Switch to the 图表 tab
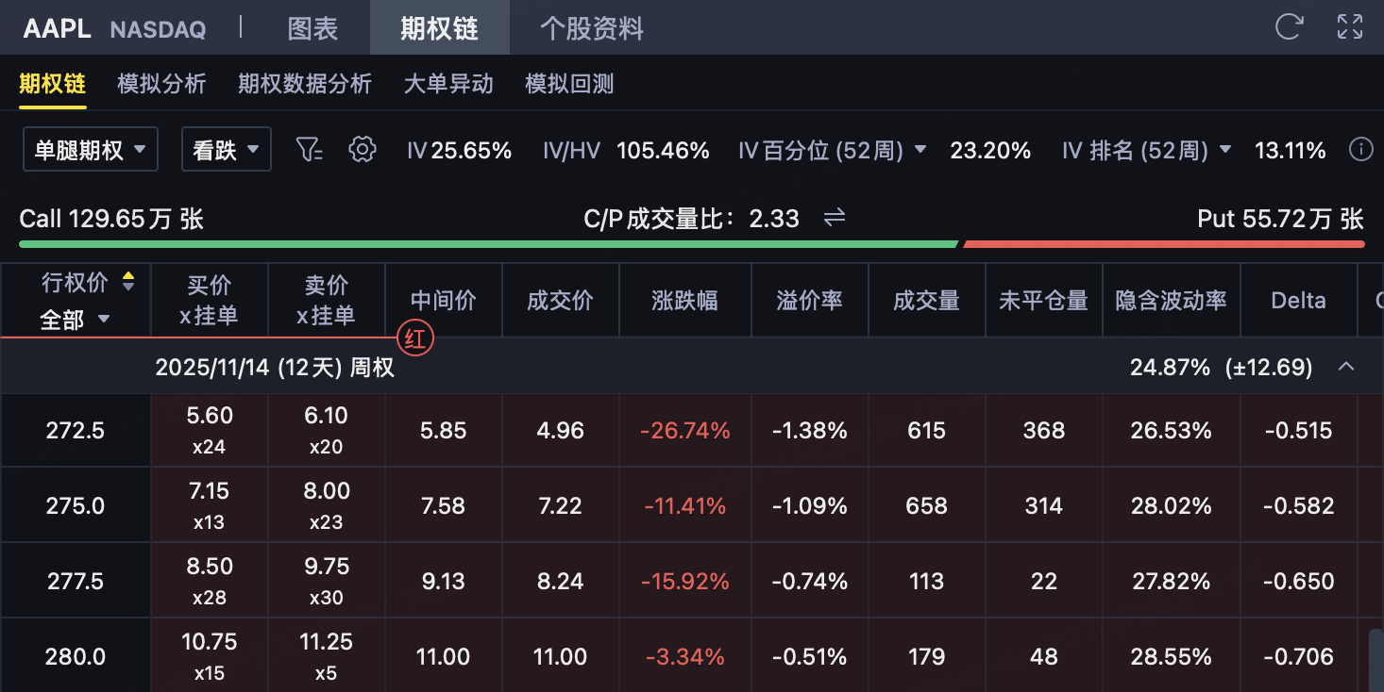 (312, 28)
